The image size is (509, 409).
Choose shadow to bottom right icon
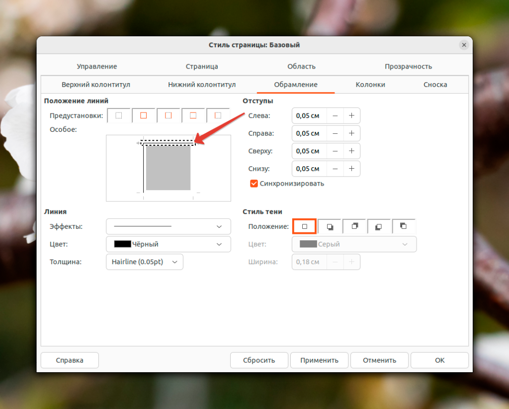tap(330, 226)
